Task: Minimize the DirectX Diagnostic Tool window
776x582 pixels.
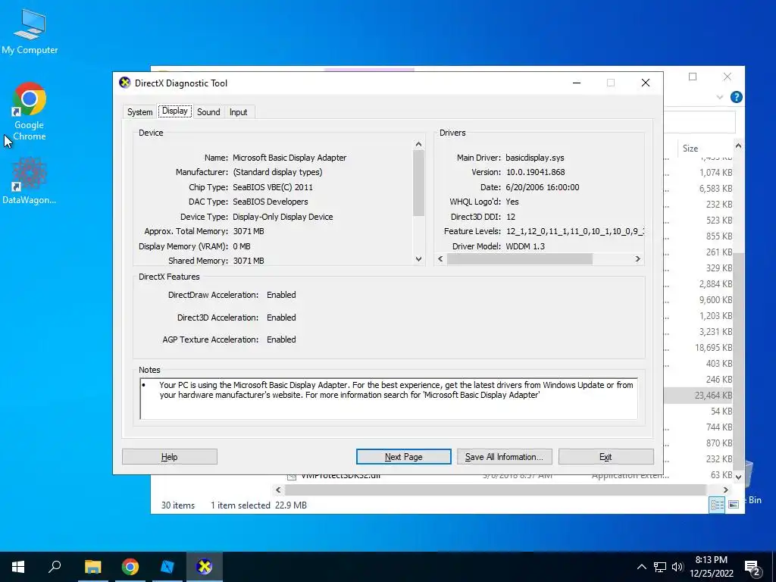Action: click(x=577, y=83)
